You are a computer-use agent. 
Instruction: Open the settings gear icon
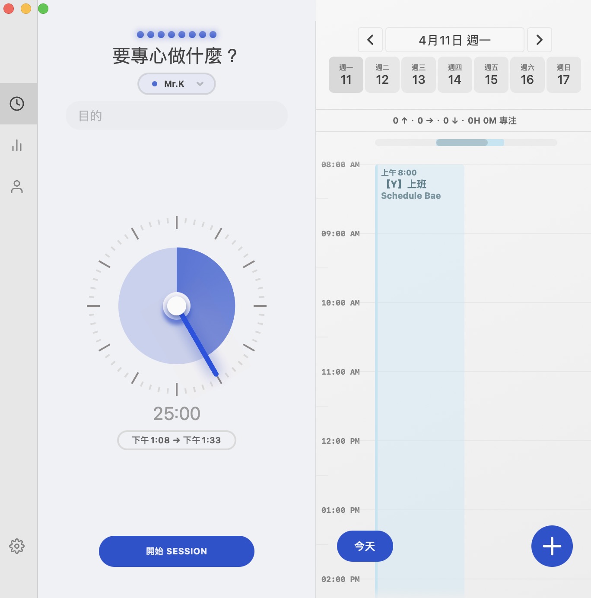17,546
